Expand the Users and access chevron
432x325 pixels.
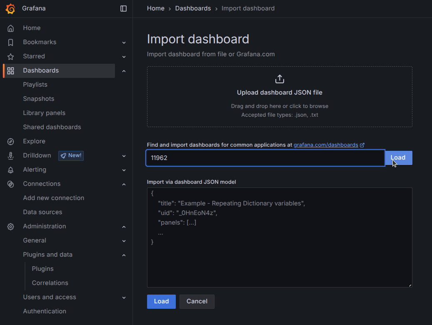point(124,297)
